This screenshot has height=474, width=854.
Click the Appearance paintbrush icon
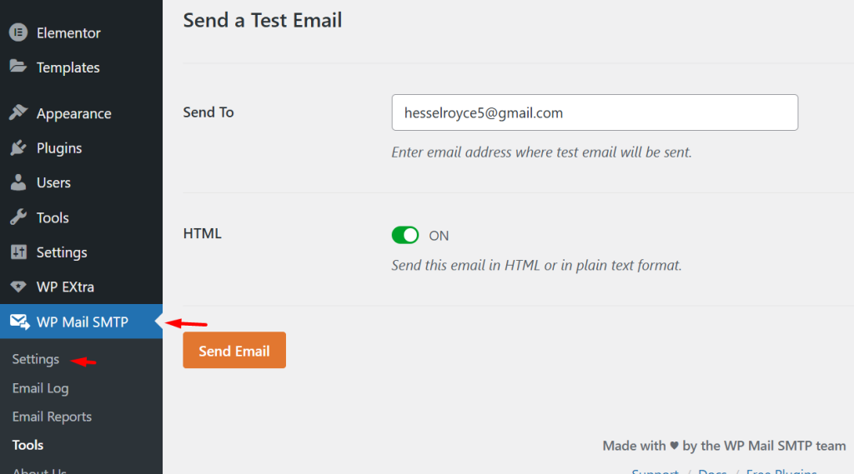[x=18, y=112]
